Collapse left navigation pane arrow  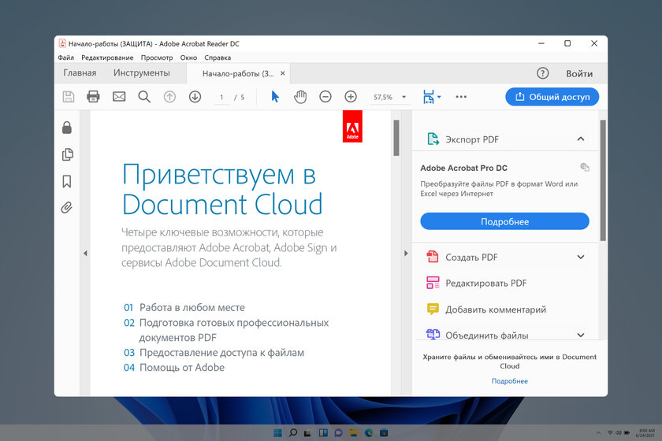click(x=85, y=254)
